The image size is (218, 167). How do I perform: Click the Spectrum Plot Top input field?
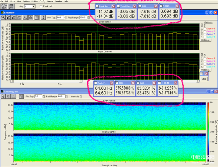[x=60, y=17]
